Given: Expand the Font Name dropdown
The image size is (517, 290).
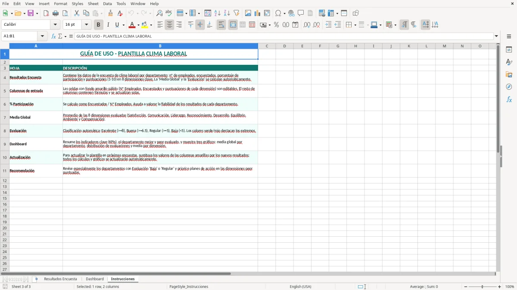Looking at the screenshot, I should click(x=55, y=25).
